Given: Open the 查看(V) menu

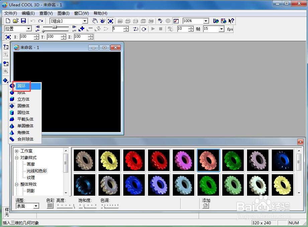Looking at the screenshot, I should point(46,13).
